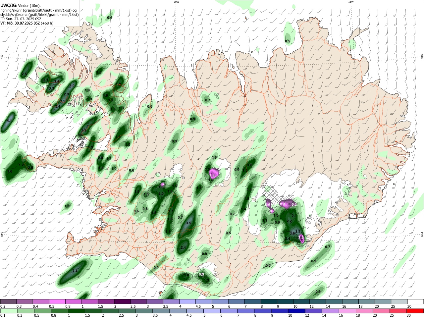Click the "1.7" precipitation value
Screen dimensions: 424x318
click(x=171, y=211)
